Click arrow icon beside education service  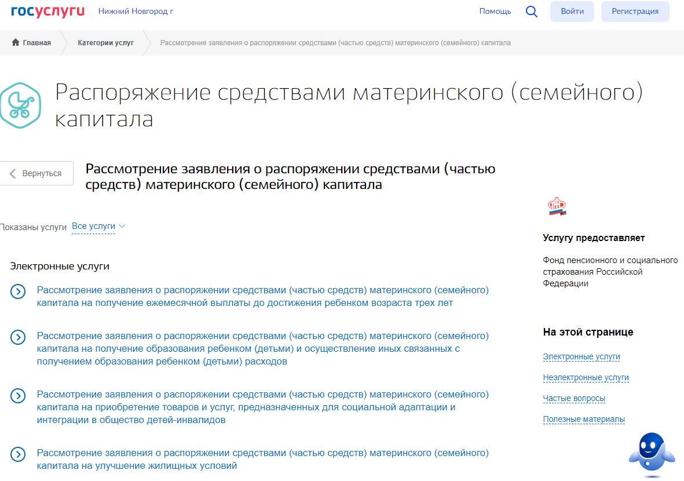pyautogui.click(x=18, y=337)
